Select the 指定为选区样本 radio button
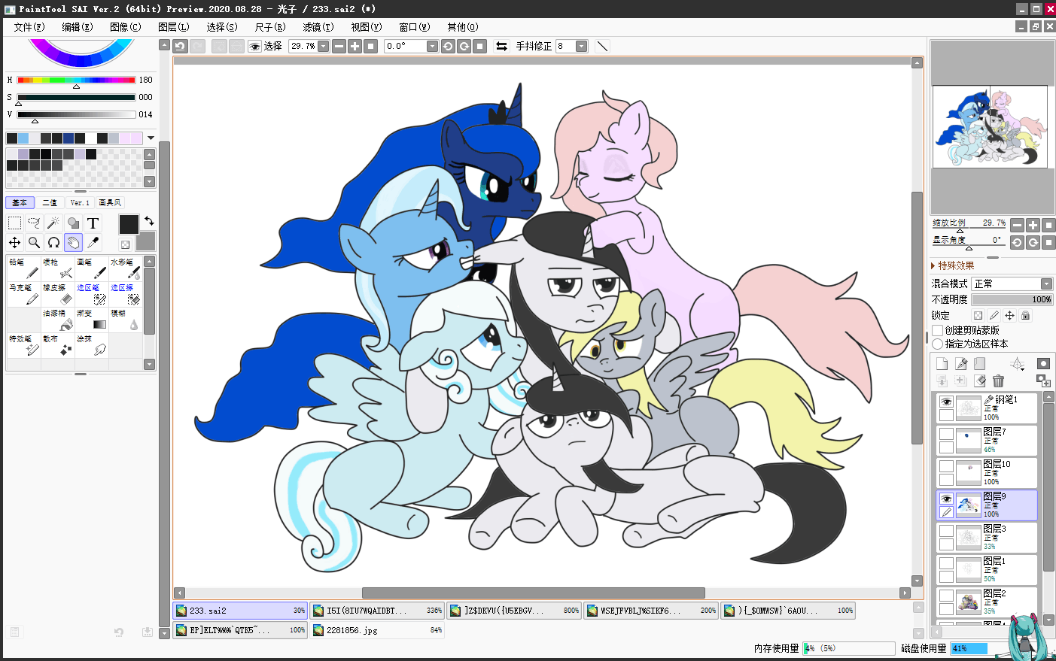The height and width of the screenshot is (661, 1056). 938,344
